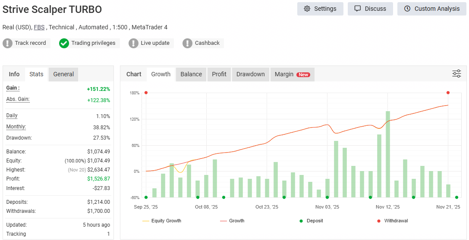This screenshot has height=240, width=469.
Task: Click the red withdrawal dot at chart start
Action: [x=146, y=93]
